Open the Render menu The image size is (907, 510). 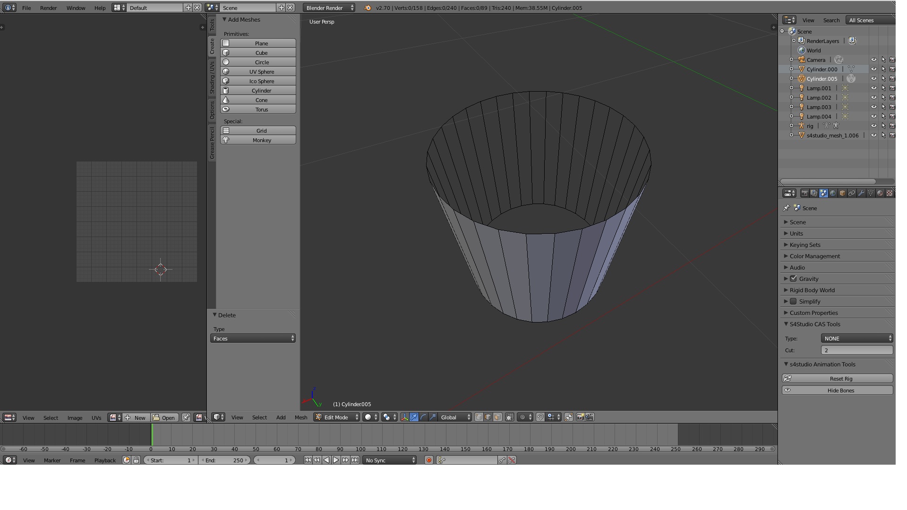pyautogui.click(x=48, y=8)
